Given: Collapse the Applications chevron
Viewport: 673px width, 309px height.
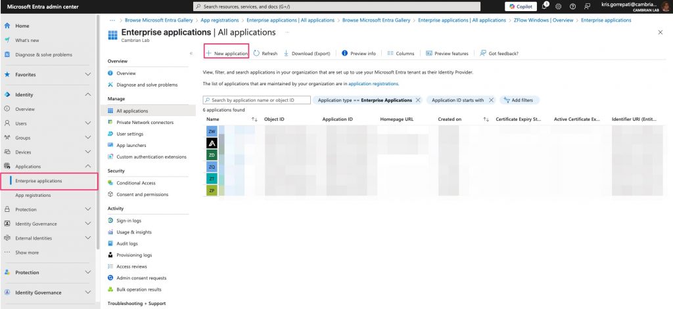Looking at the screenshot, I should (88, 166).
